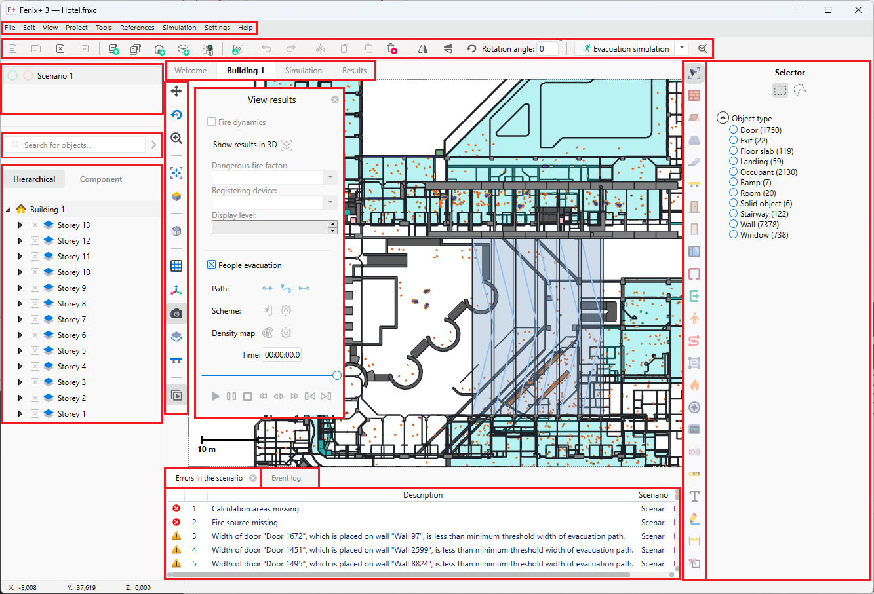The width and height of the screenshot is (874, 594).
Task: Collapse the Object type section
Action: tap(723, 118)
